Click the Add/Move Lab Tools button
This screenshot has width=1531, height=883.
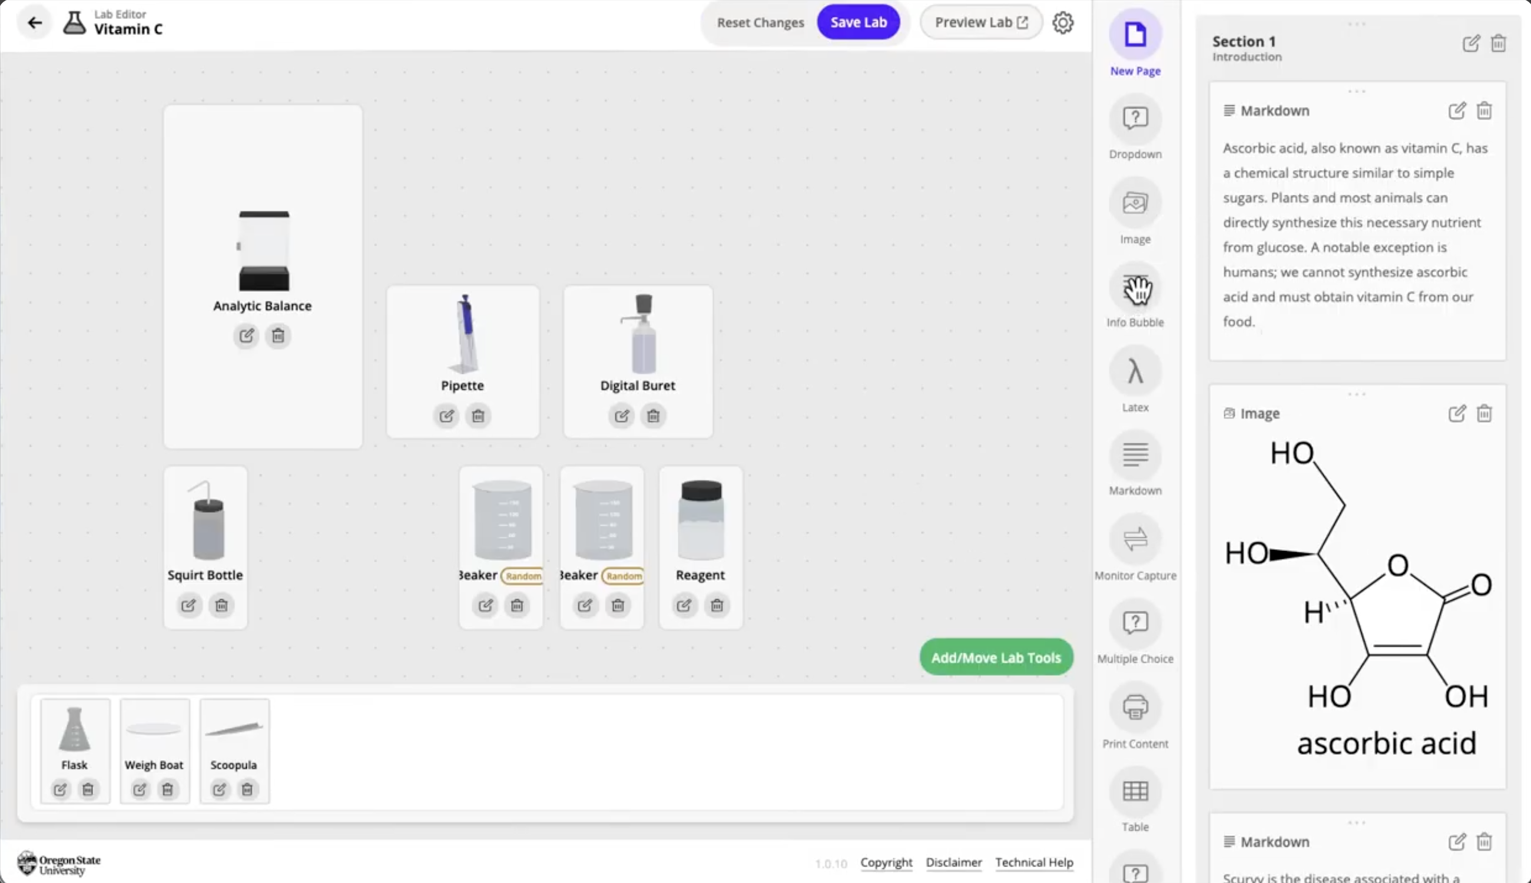tap(995, 657)
